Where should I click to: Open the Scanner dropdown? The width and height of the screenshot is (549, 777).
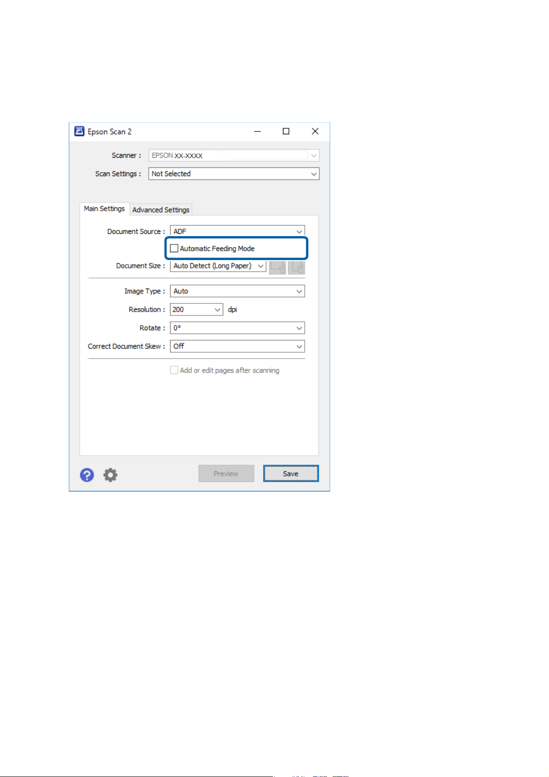tap(234, 155)
